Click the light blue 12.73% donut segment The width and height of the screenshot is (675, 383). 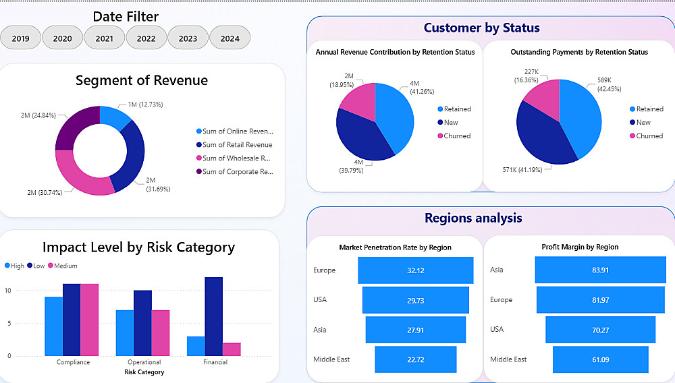click(114, 117)
